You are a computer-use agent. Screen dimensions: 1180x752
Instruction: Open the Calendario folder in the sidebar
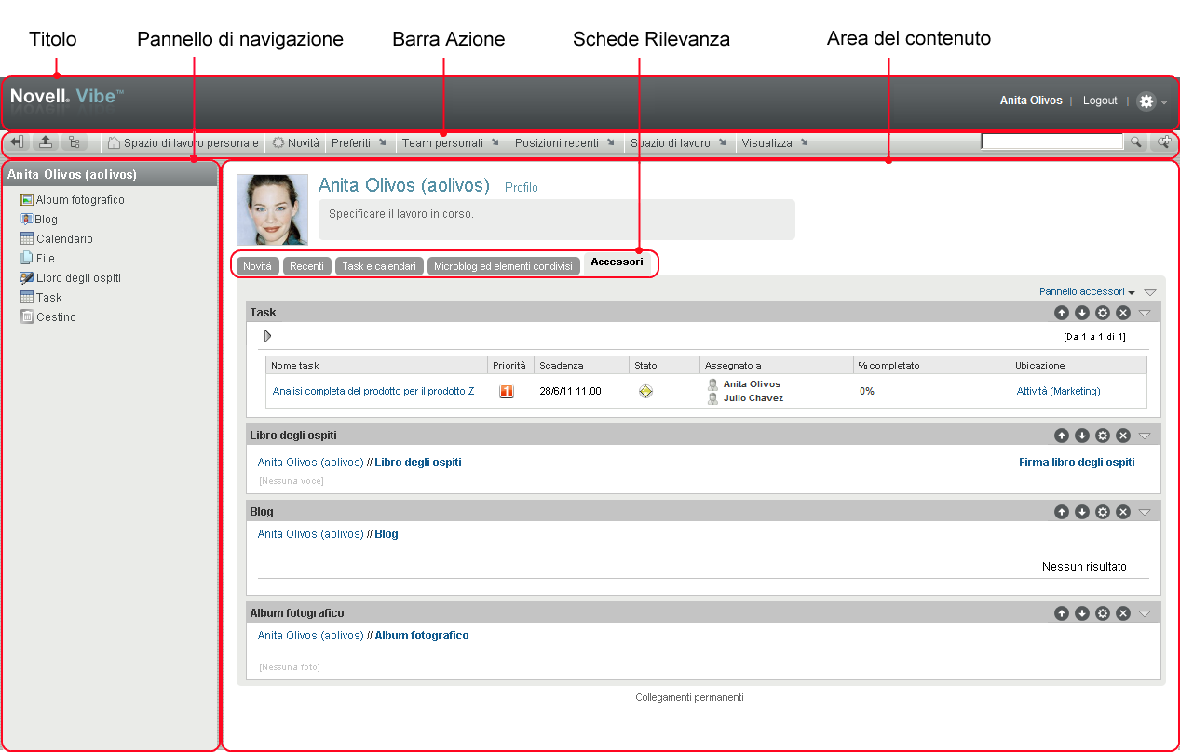(64, 239)
